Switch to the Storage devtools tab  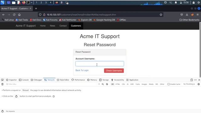[104, 80]
